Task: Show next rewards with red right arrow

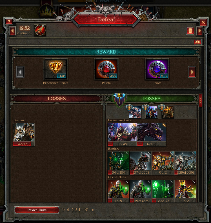Action: pos(192,72)
